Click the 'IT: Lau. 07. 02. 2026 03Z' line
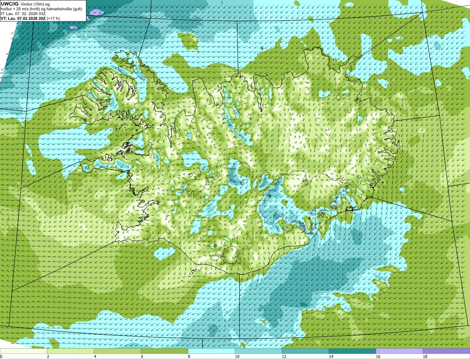 (x=23, y=13)
